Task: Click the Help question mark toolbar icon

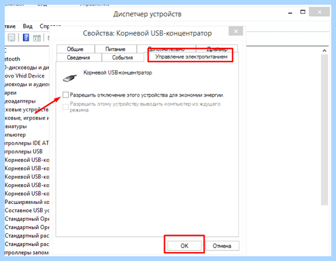Action: [26, 38]
